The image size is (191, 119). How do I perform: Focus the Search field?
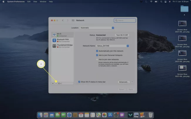[125, 21]
